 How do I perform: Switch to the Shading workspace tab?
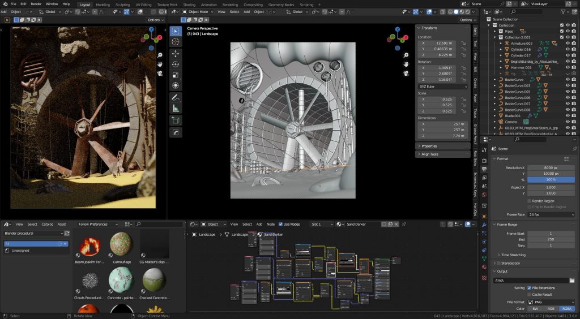(x=189, y=5)
